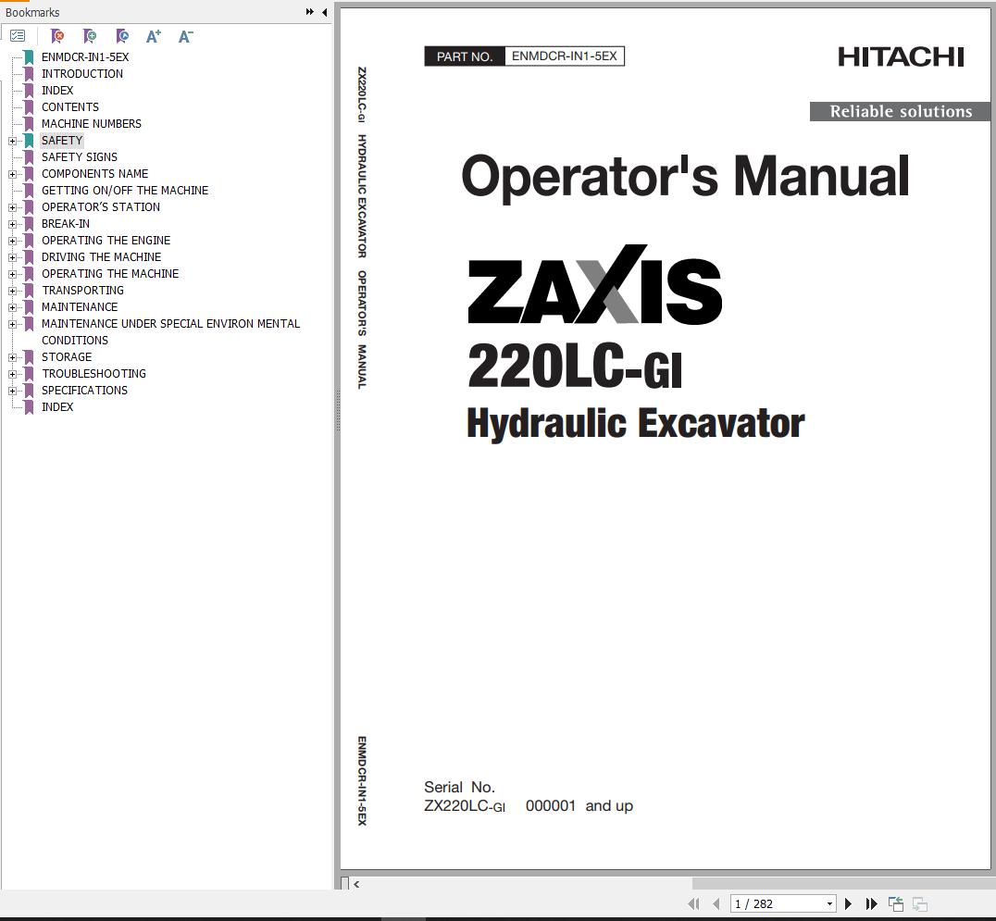Click the Hydraulic Excavator title text

point(635,424)
